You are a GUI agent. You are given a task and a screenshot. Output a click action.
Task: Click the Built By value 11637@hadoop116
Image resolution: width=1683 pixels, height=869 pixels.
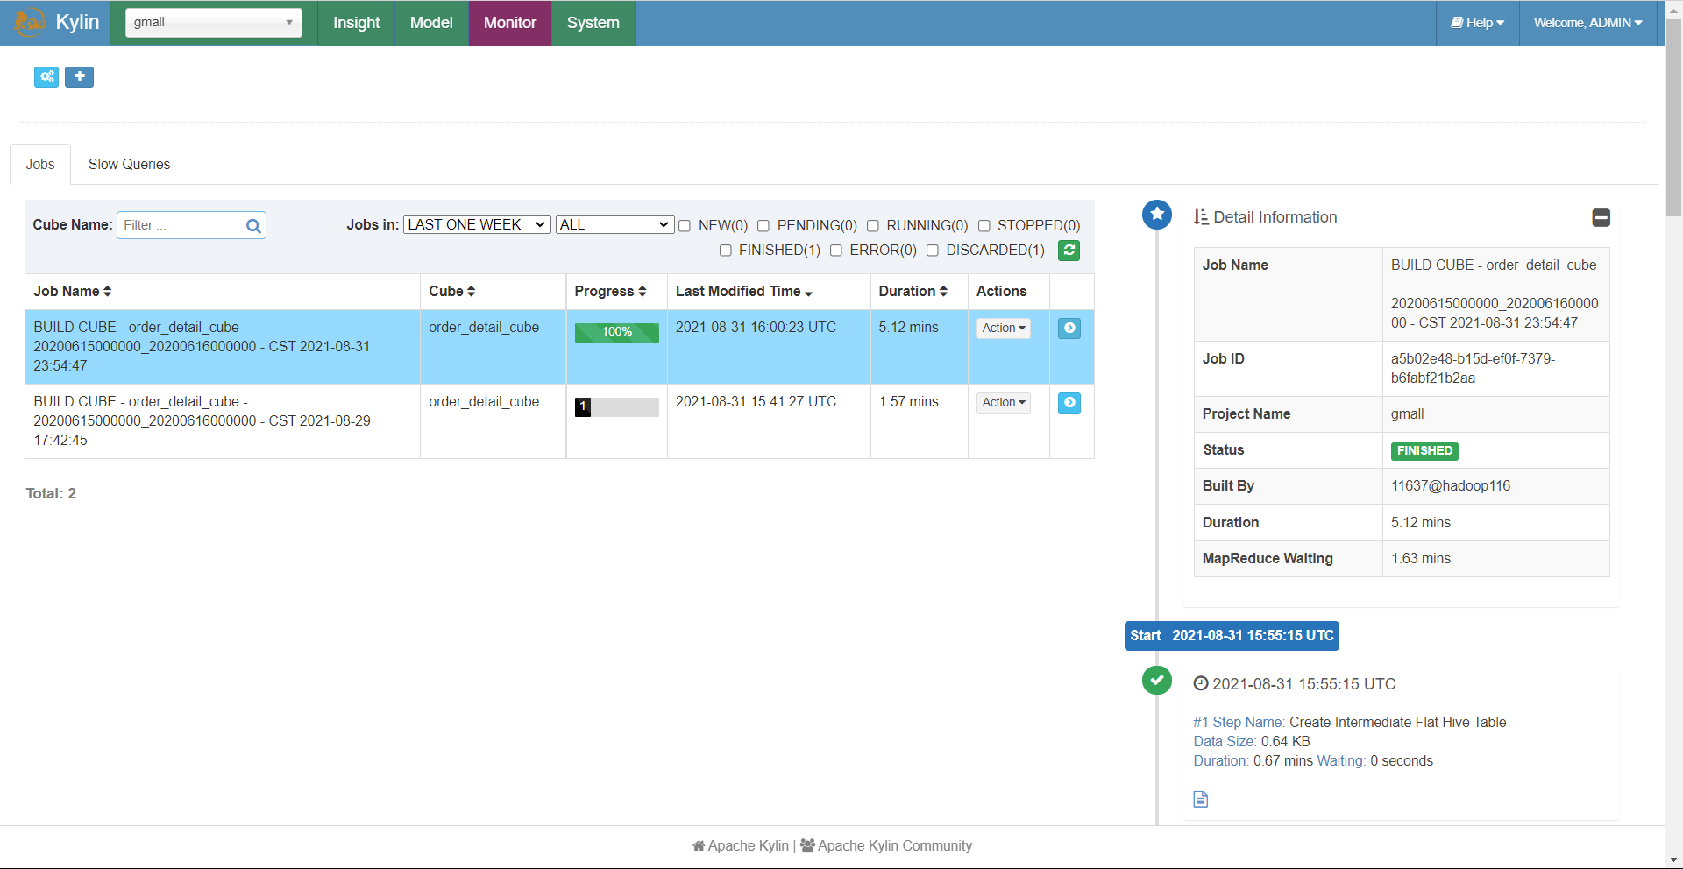click(1451, 486)
